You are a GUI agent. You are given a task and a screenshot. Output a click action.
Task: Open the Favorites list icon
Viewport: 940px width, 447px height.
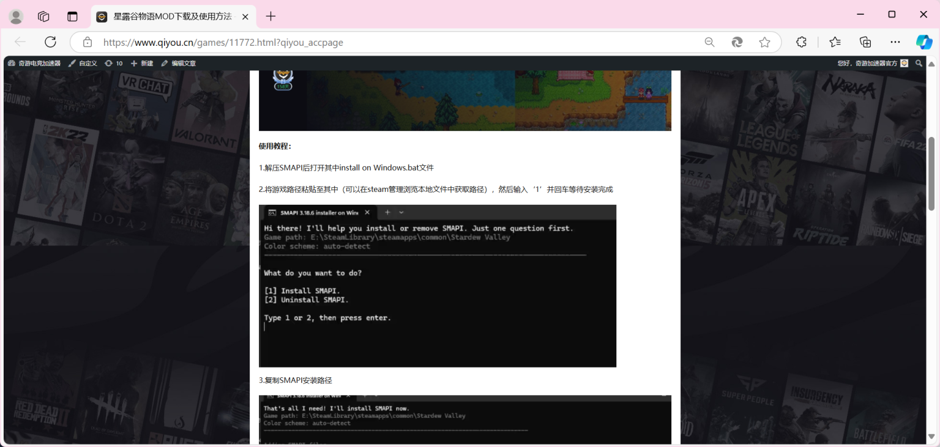[834, 42]
